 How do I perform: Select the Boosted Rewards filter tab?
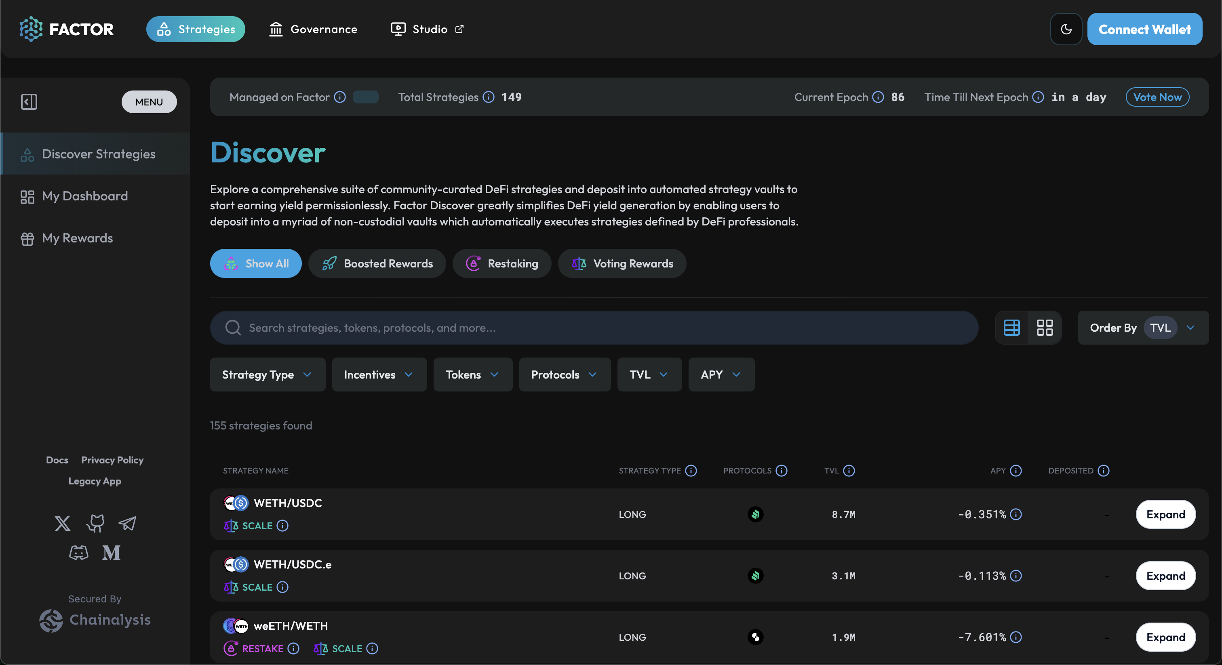click(377, 264)
